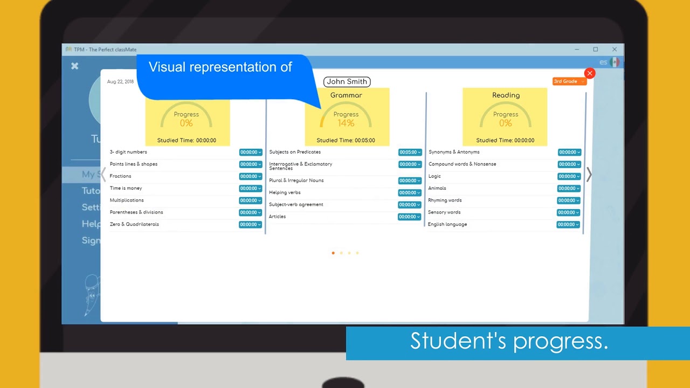Select Interrogative & Exclamatory Sentences topic
The image size is (690, 388).
[x=301, y=166]
